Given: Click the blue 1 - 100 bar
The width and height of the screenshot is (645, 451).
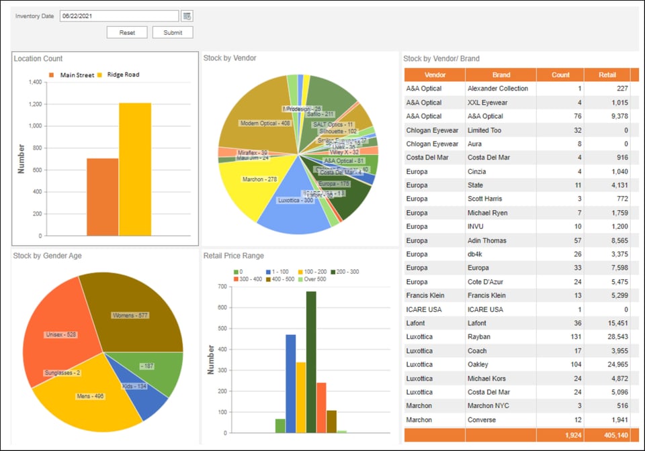Looking at the screenshot, I should tap(291, 384).
